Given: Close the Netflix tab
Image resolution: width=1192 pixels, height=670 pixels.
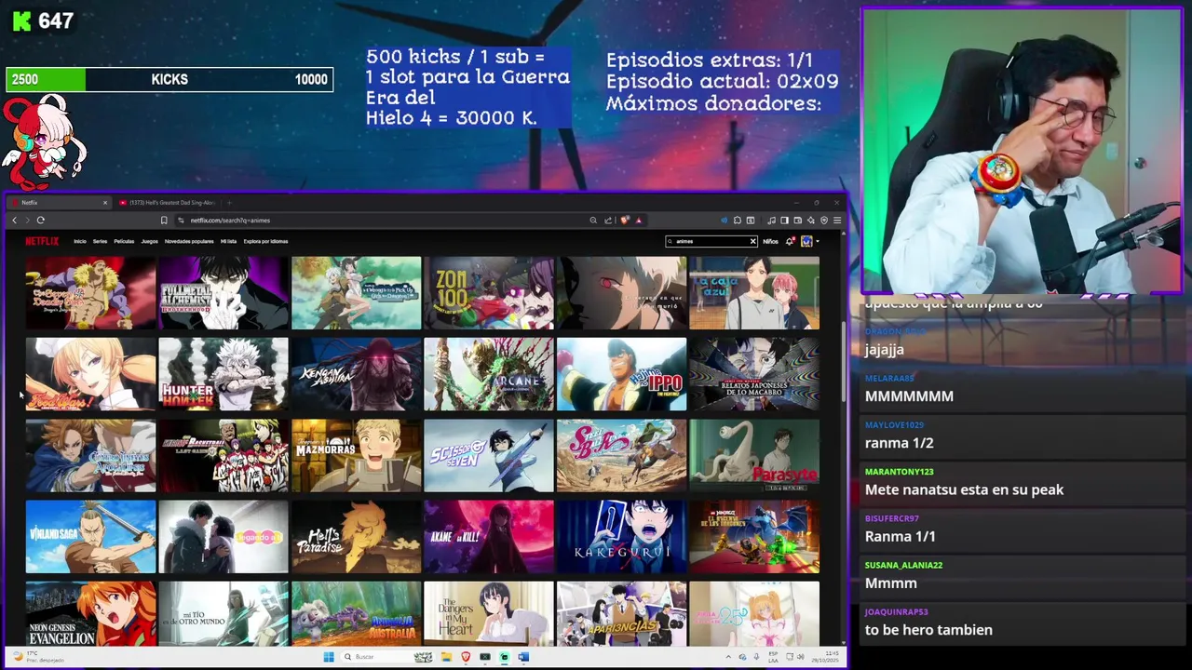Looking at the screenshot, I should point(104,202).
